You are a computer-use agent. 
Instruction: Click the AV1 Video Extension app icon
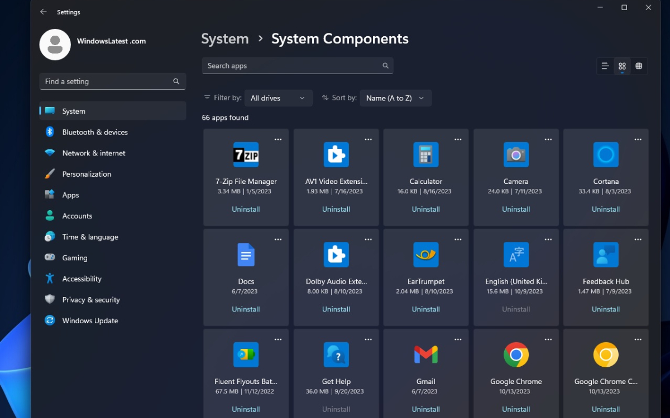tap(336, 154)
